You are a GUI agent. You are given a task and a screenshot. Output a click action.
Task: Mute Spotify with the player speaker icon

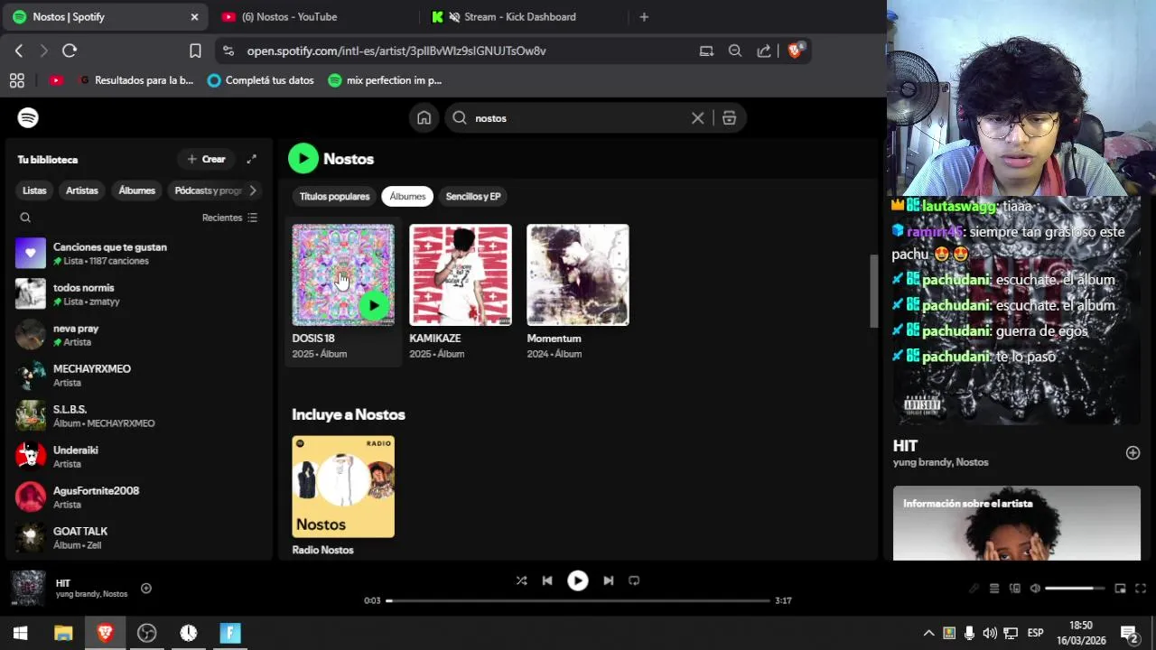pos(1035,589)
